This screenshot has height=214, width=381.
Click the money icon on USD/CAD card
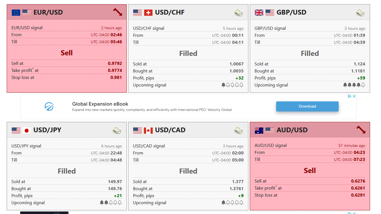pyautogui.click(x=238, y=130)
